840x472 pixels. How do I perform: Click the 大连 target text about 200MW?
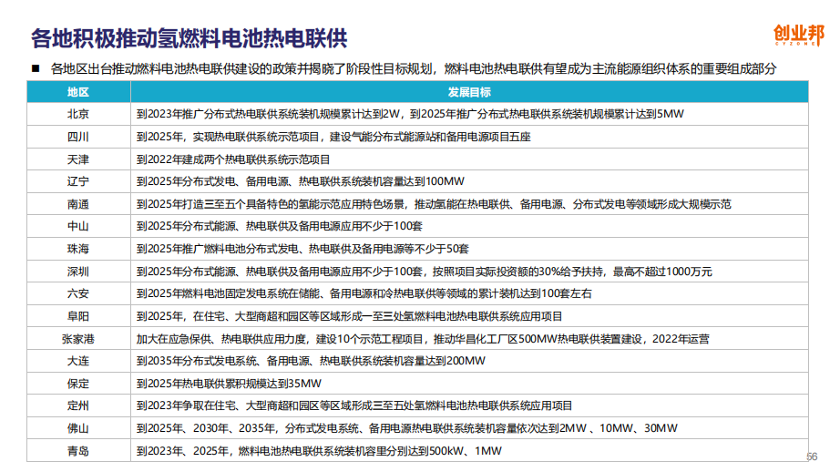point(312,361)
